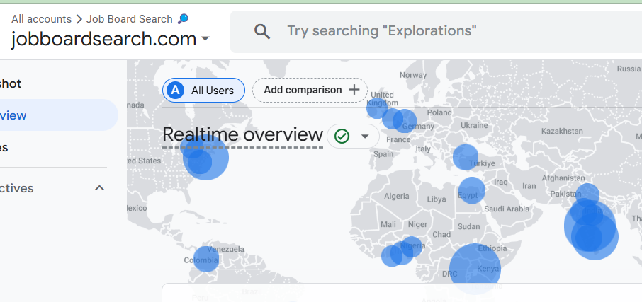Focus the "Try searching Explorations" field
642x302 pixels.
click(x=436, y=31)
